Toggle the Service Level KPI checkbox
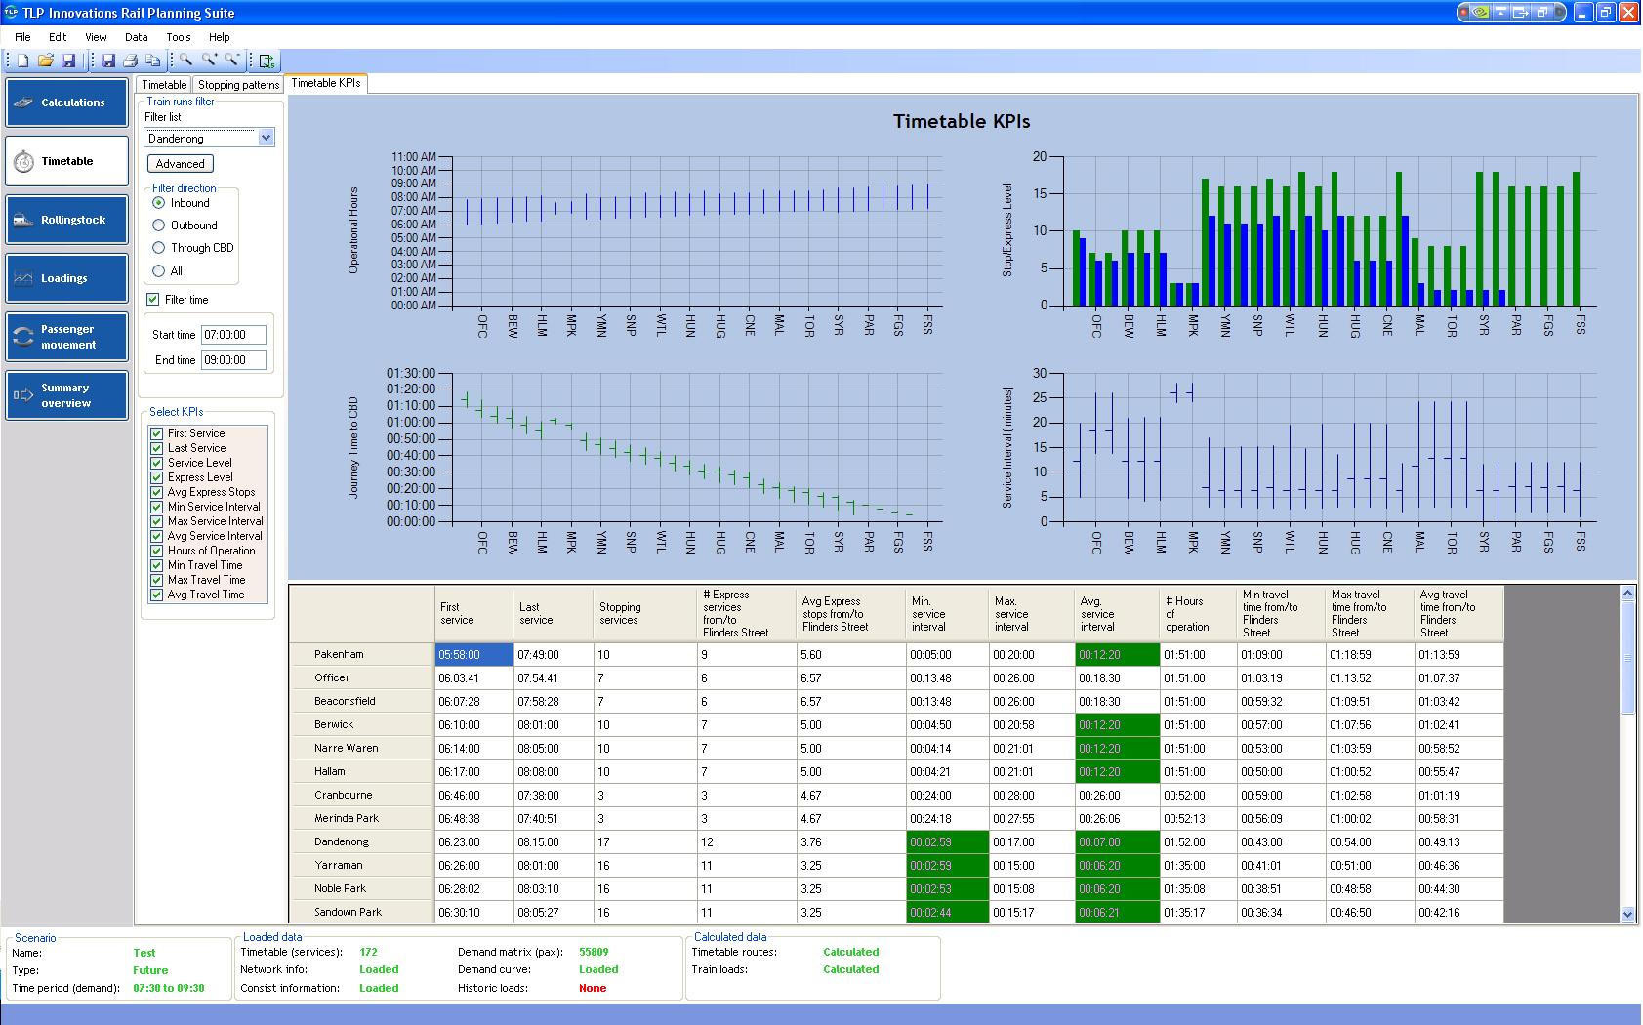The width and height of the screenshot is (1643, 1025). tap(156, 463)
